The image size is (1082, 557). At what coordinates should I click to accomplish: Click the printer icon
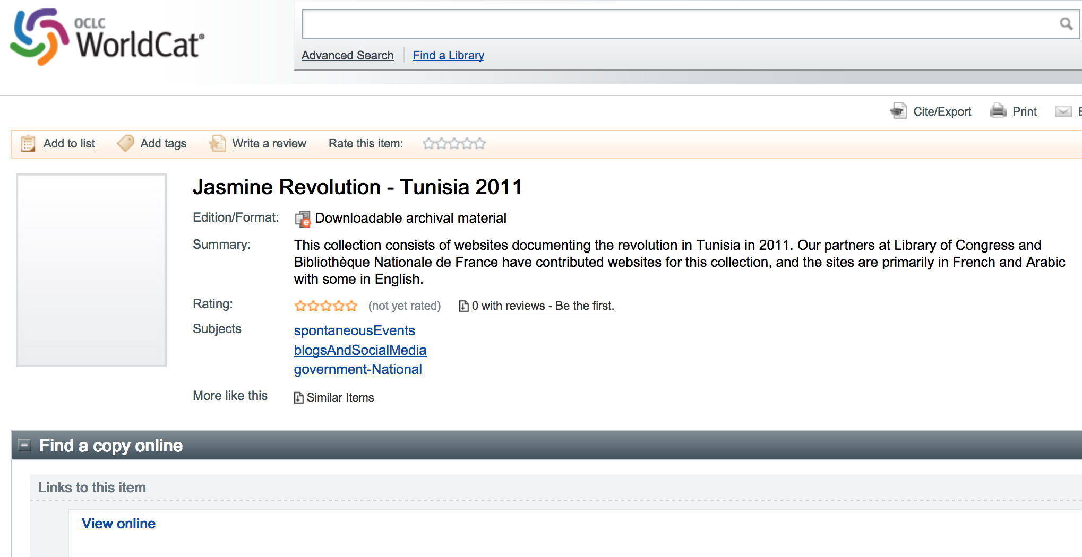[x=998, y=111]
